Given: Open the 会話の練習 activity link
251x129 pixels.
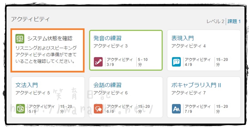Looking at the screenshot, I should (x=107, y=85).
